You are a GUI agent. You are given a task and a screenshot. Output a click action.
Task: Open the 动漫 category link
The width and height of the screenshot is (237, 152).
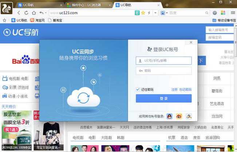(12, 96)
